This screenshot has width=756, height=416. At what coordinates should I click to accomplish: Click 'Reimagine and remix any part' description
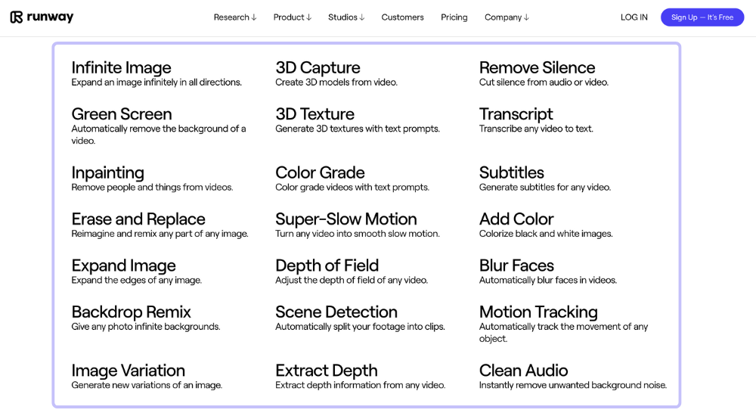point(160,234)
